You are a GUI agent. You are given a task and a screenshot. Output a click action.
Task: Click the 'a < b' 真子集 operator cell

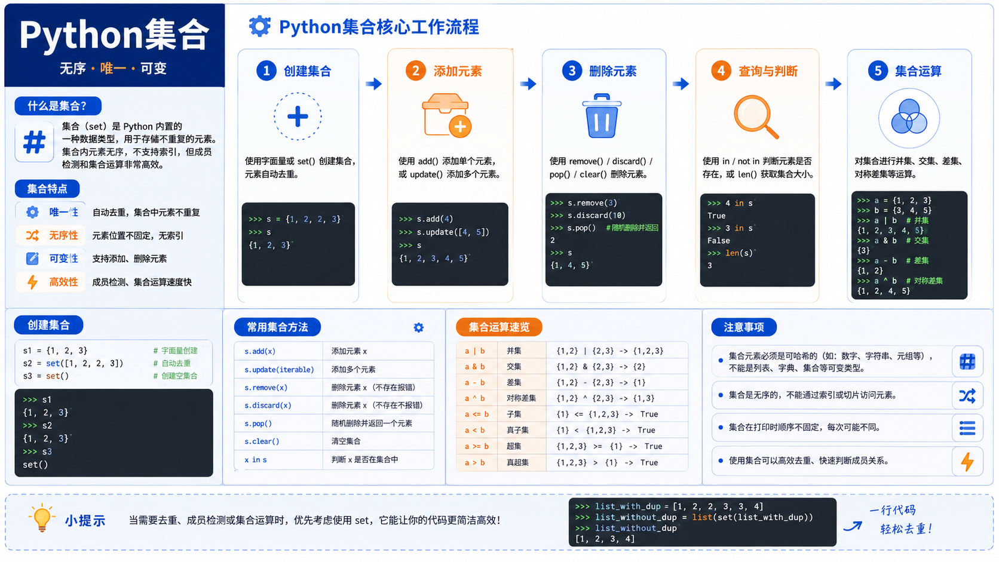477,430
